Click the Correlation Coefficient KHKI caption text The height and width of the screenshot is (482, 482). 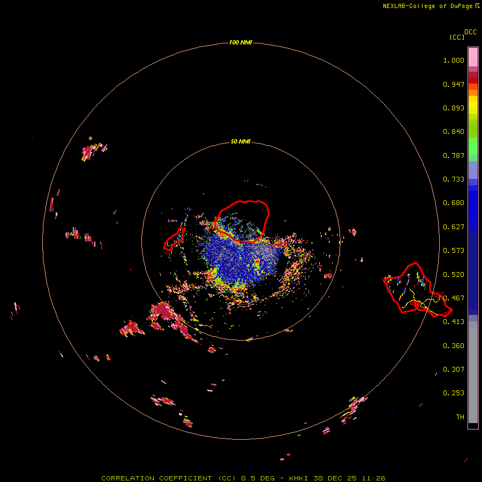243,478
